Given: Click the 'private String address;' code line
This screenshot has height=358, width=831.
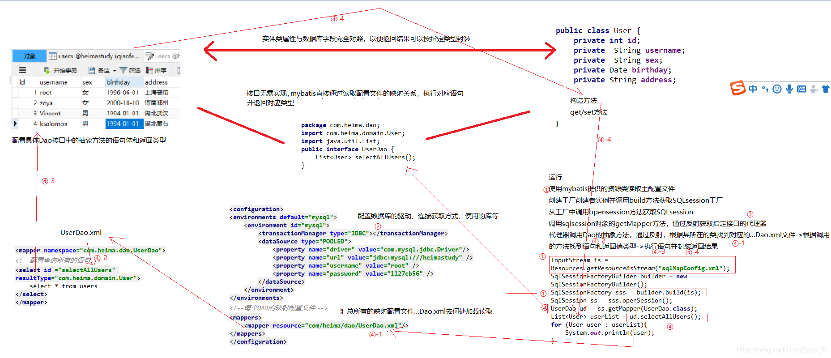Looking at the screenshot, I should tap(625, 80).
